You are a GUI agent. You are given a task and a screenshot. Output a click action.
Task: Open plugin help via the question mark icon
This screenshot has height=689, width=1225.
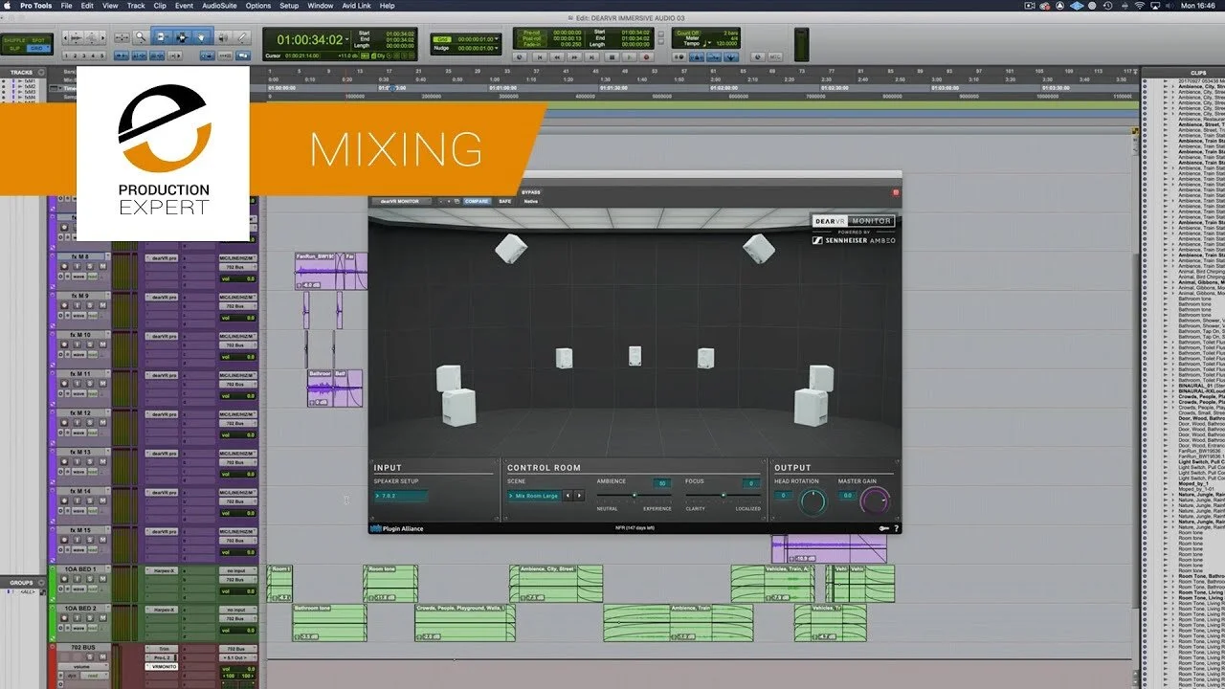point(897,527)
